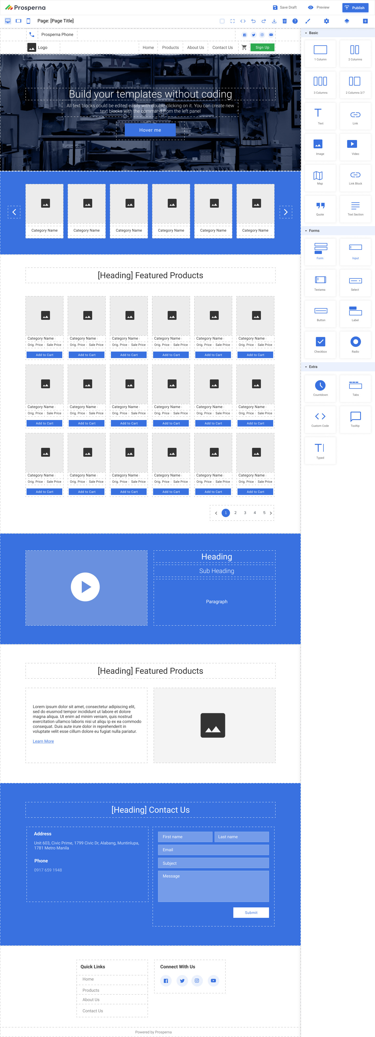Click the settings gear in the toolbar
The width and height of the screenshot is (375, 1037).
(326, 21)
